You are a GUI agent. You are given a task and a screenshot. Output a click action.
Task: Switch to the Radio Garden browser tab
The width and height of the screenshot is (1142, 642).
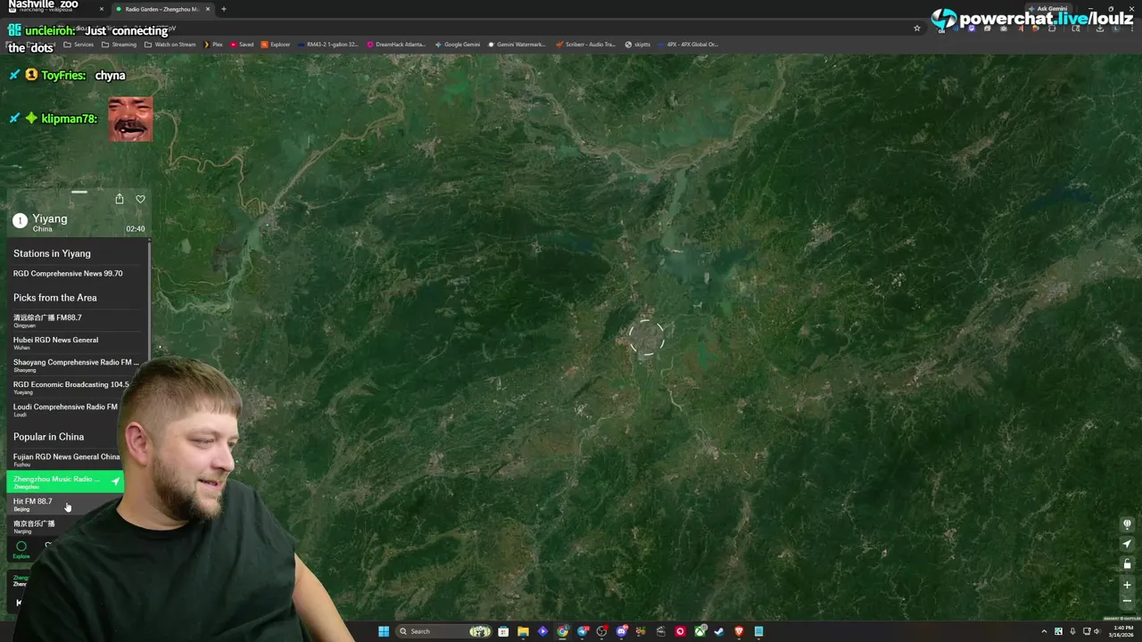point(161,9)
